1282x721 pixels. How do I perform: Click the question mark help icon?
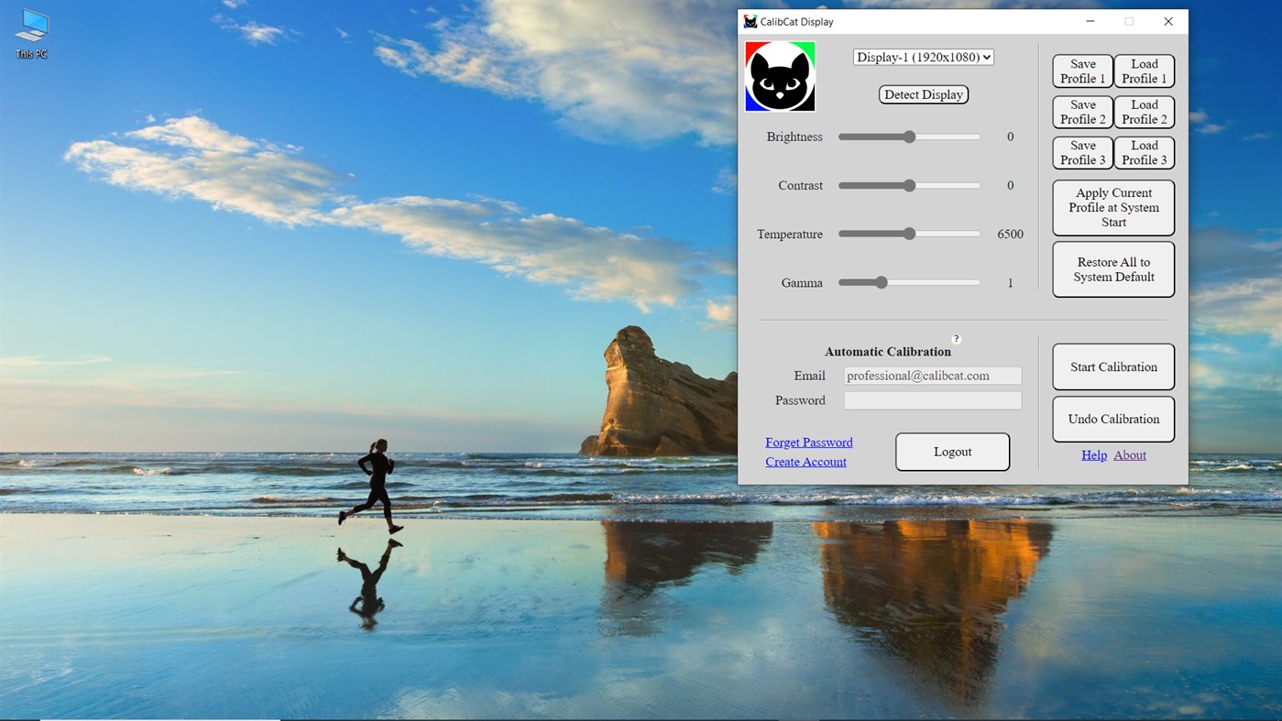point(956,338)
